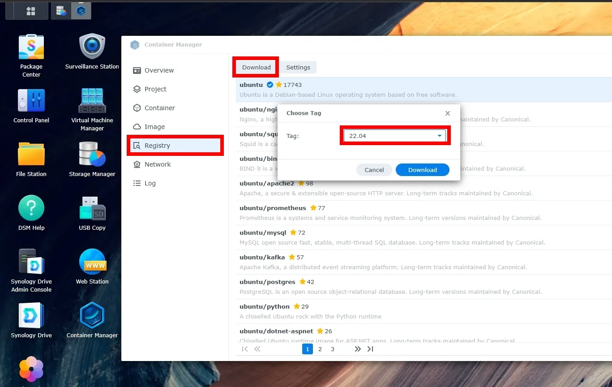Open DSM Help
Screen dimensions: 612x387
coord(31,209)
